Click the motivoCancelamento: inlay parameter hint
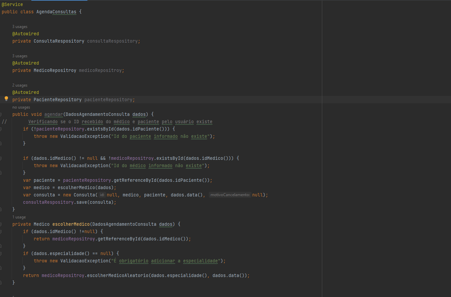This screenshot has height=297, width=451. (x=230, y=195)
